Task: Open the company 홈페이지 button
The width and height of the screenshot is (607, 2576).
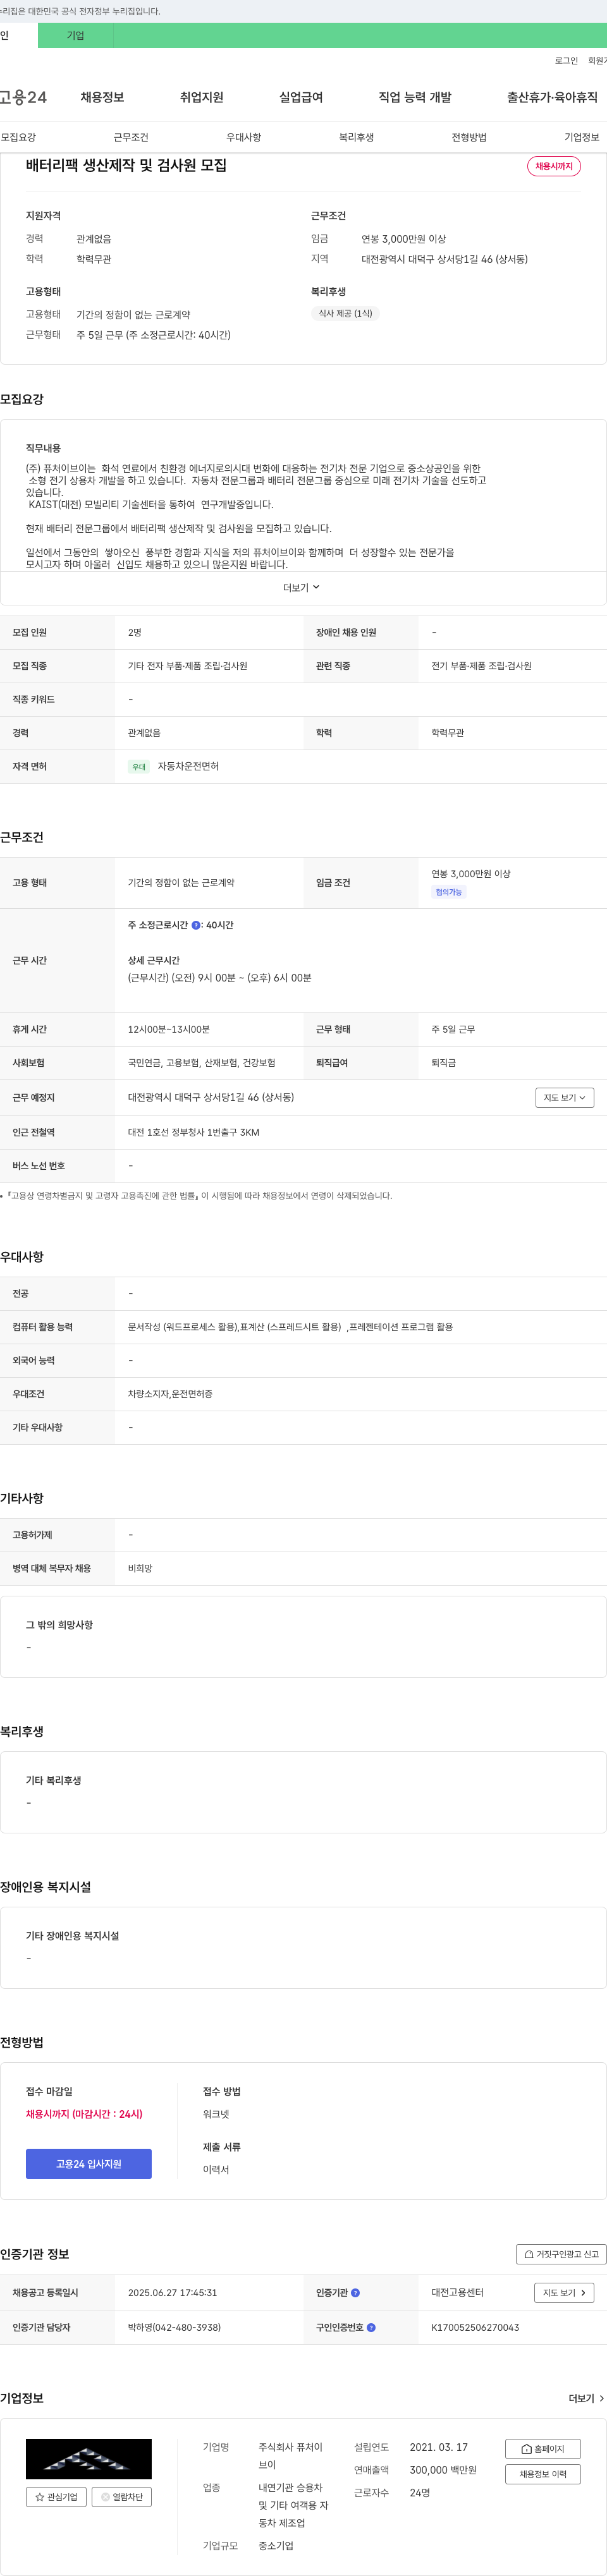Action: [x=543, y=2448]
